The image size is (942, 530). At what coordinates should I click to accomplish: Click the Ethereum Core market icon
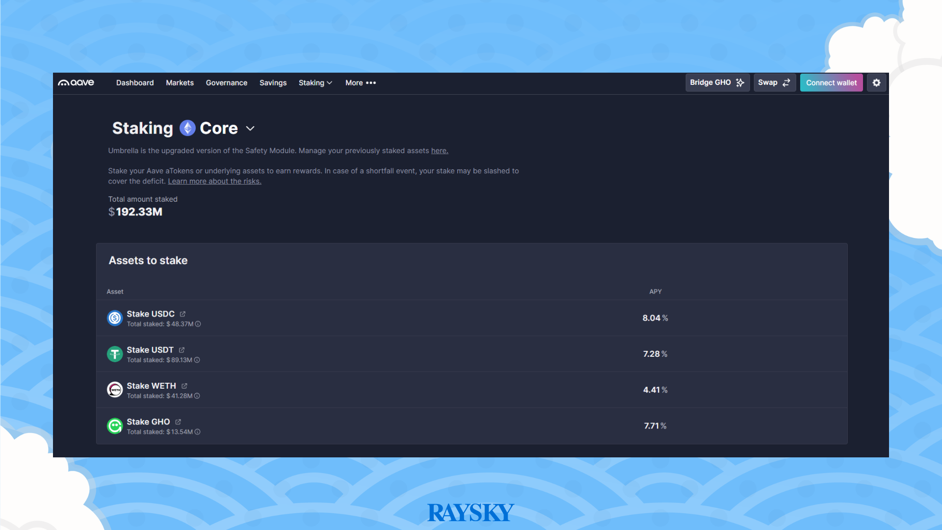[187, 128]
